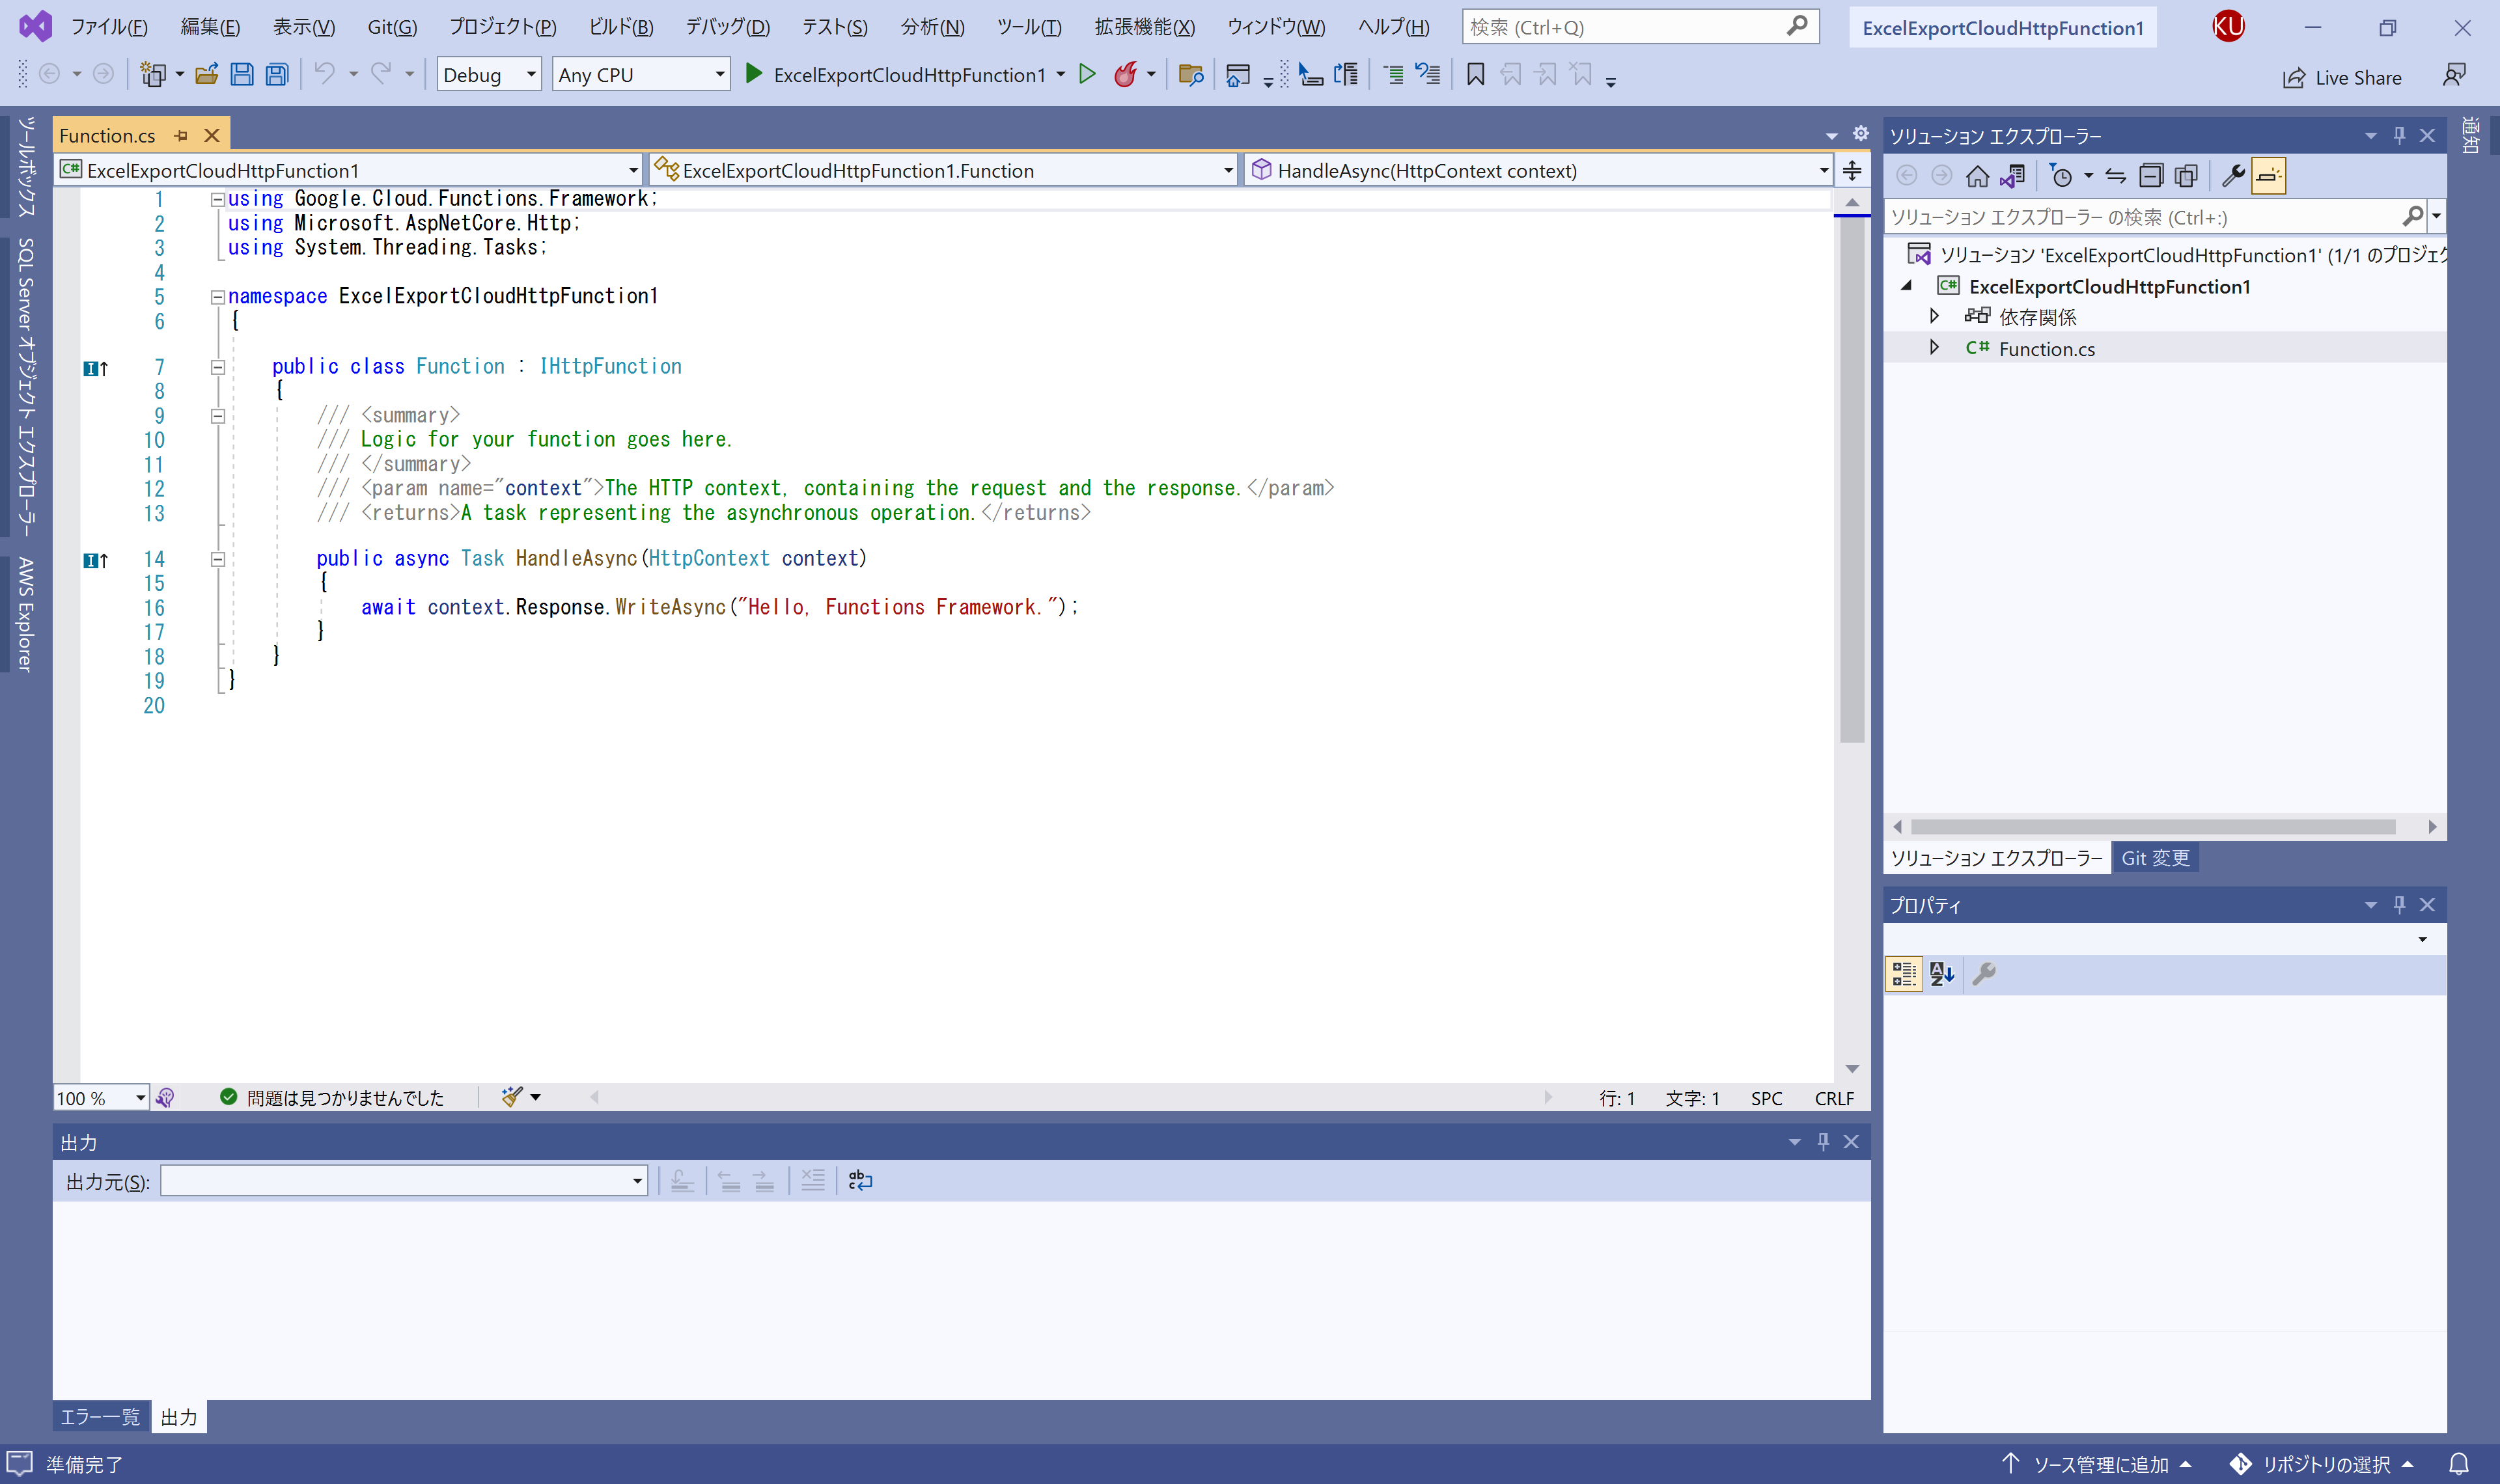Open the ExcelExportCloudHttpFunction1.Function type dropdown
The image size is (2500, 1484).
pyautogui.click(x=943, y=171)
